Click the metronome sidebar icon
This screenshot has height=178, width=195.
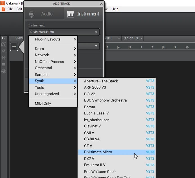point(4,51)
